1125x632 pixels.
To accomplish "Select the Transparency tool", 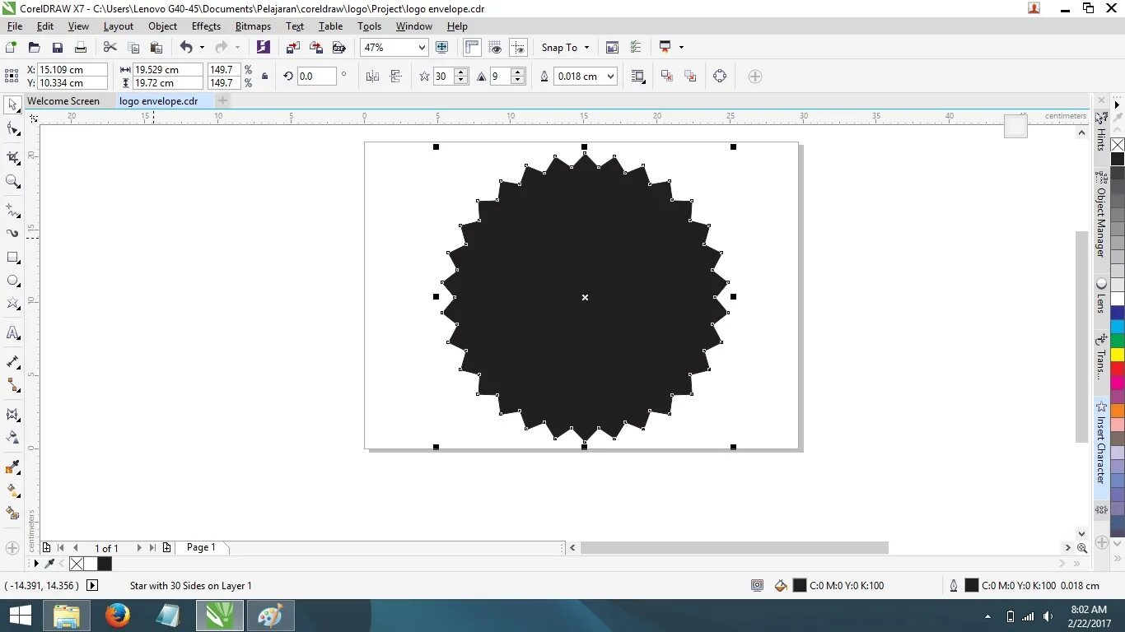I will click(13, 437).
